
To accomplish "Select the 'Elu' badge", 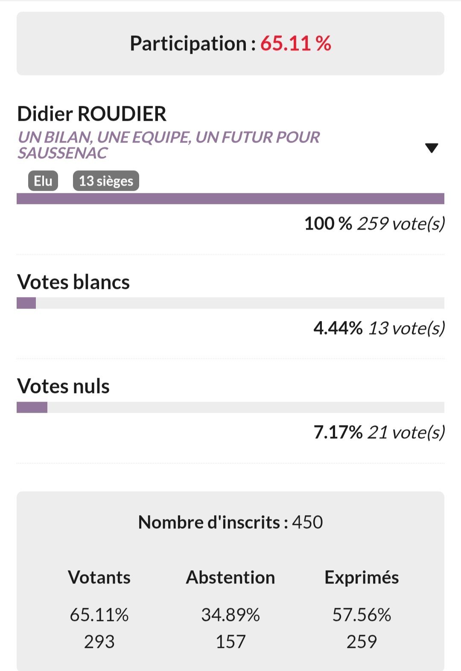I will coord(43,181).
